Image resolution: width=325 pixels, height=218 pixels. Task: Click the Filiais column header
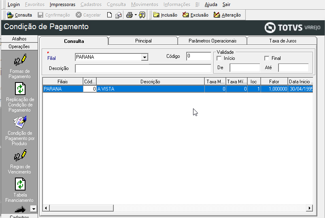63,82
